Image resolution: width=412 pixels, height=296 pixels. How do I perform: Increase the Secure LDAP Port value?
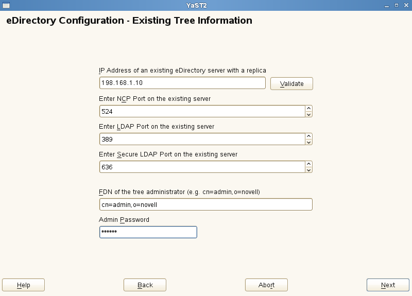pyautogui.click(x=308, y=164)
